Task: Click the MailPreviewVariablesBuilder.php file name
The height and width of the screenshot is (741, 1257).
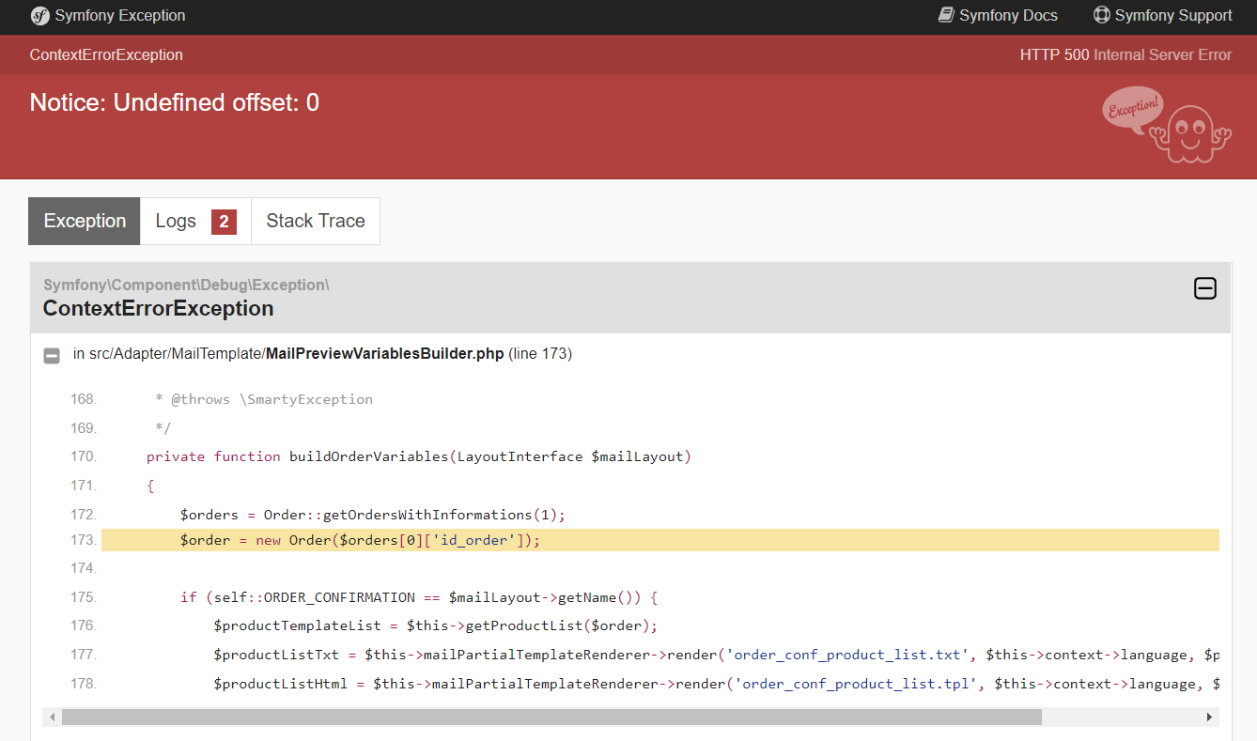Action: pos(385,354)
